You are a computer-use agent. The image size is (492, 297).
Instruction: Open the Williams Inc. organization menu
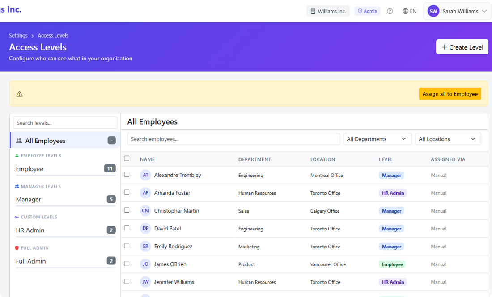point(328,11)
